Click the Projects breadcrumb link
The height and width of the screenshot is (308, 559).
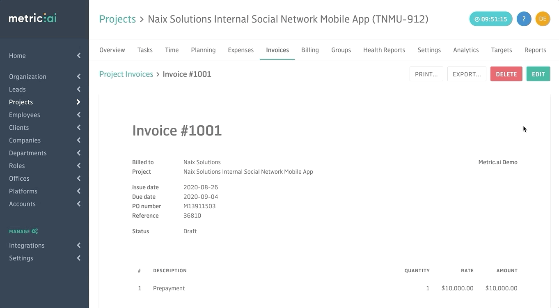click(117, 19)
